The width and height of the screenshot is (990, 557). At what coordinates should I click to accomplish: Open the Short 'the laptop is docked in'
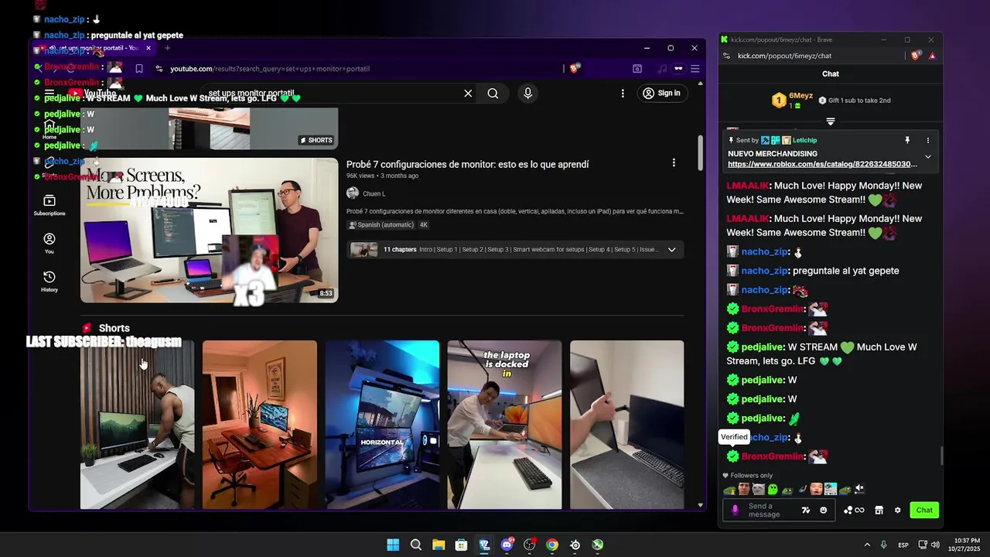[504, 425]
